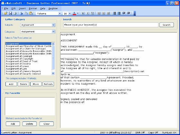Click Add button in My Favorite
The image size is (180, 135).
click(13, 124)
